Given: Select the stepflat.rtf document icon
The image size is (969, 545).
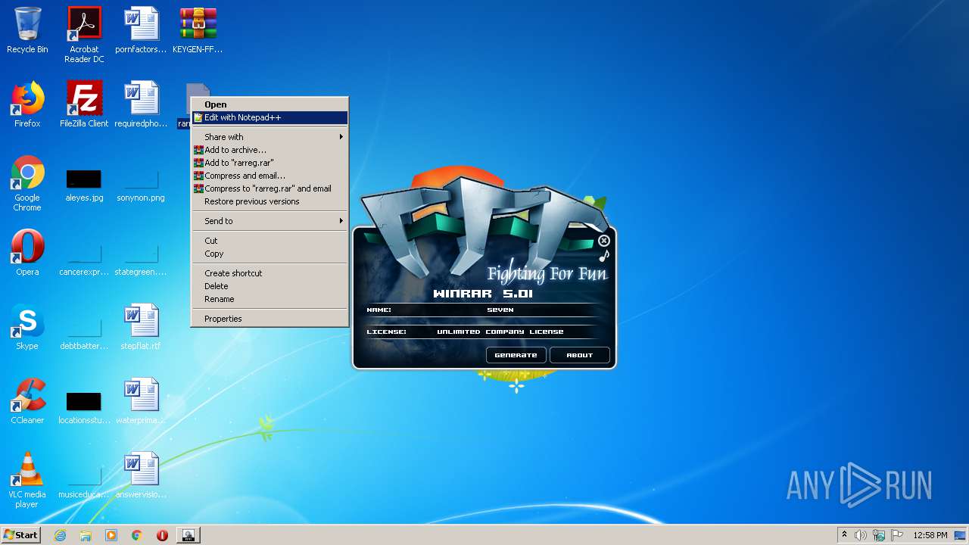Looking at the screenshot, I should coord(141,327).
